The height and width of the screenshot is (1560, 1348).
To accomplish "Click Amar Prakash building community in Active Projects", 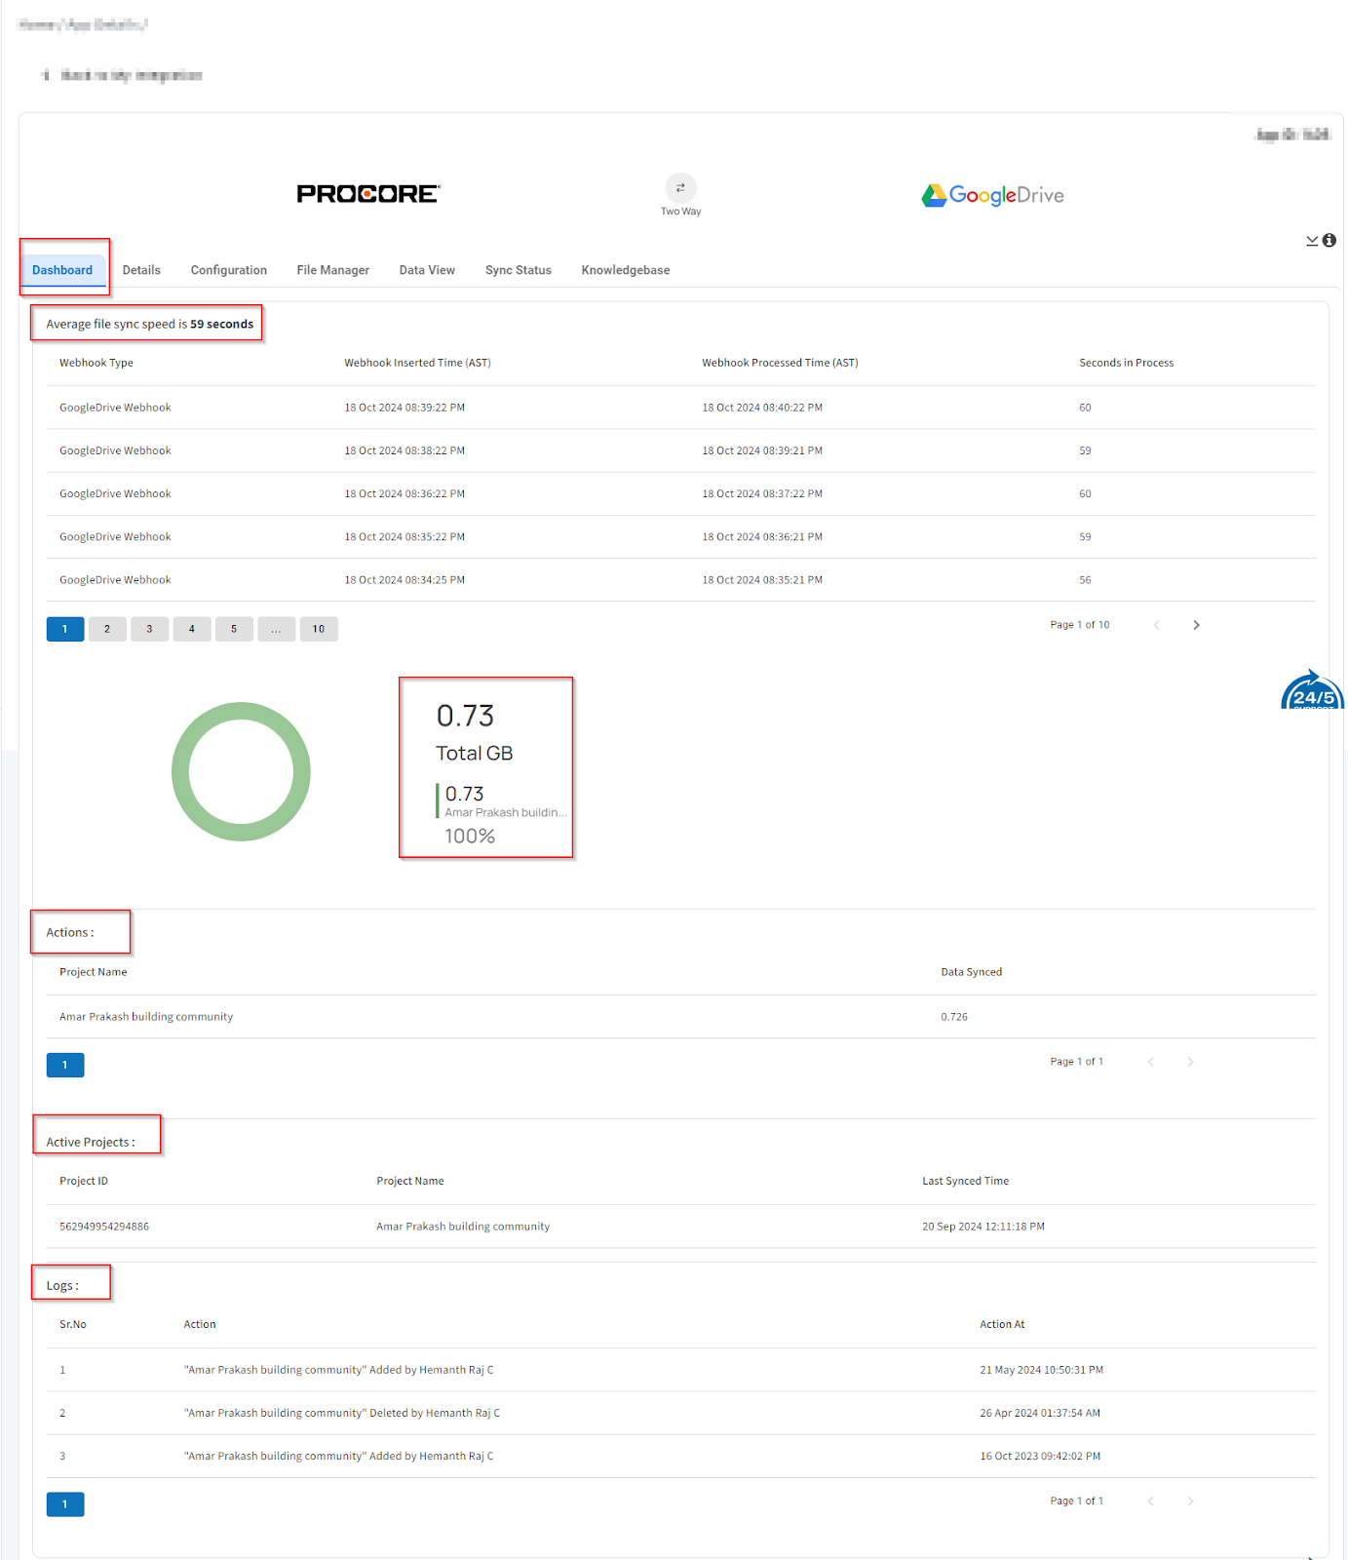I will (463, 1227).
